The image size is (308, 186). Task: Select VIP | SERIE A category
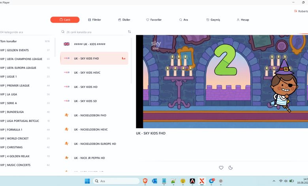pos(25,103)
